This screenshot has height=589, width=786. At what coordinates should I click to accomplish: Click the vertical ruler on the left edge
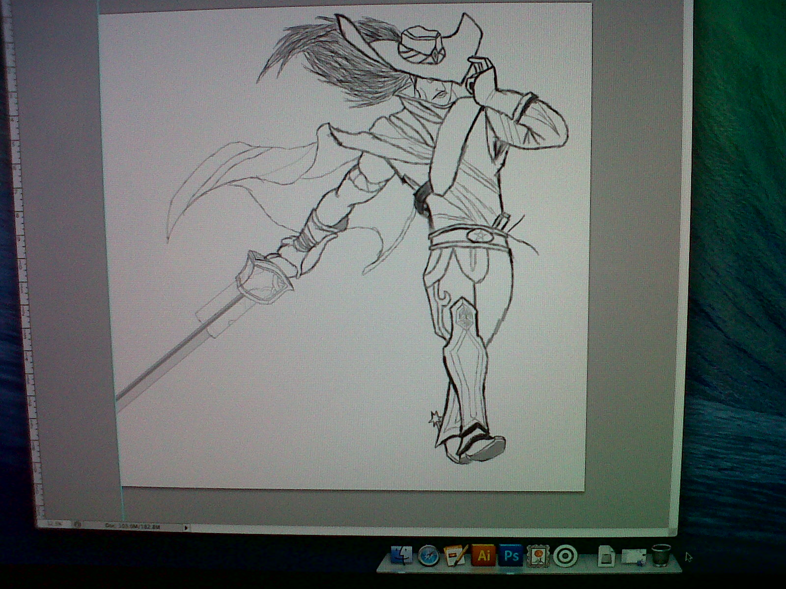[x=22, y=245]
